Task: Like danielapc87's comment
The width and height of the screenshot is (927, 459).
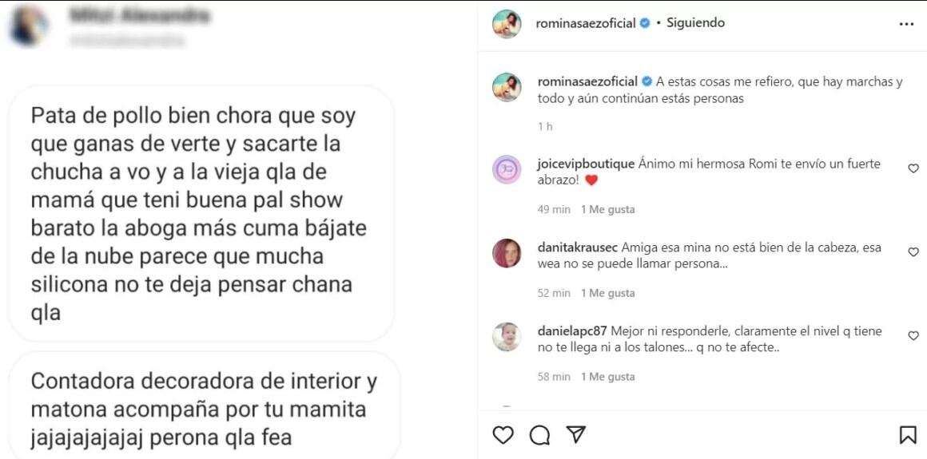Action: pos(913,336)
